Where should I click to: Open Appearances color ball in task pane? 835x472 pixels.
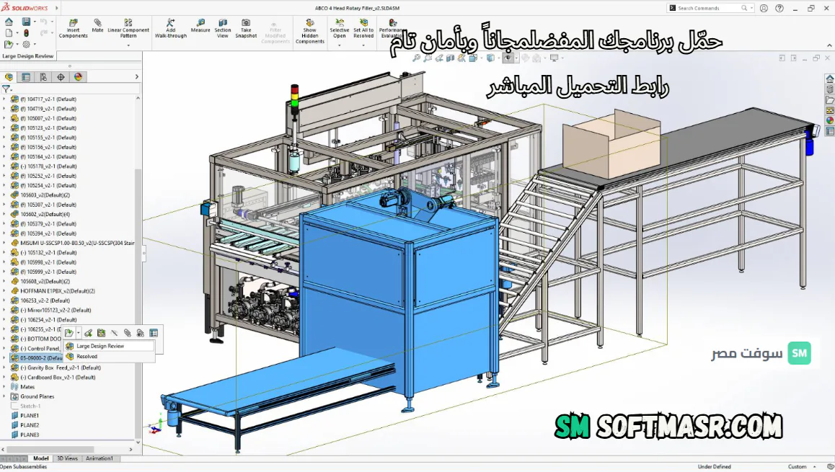[830, 121]
